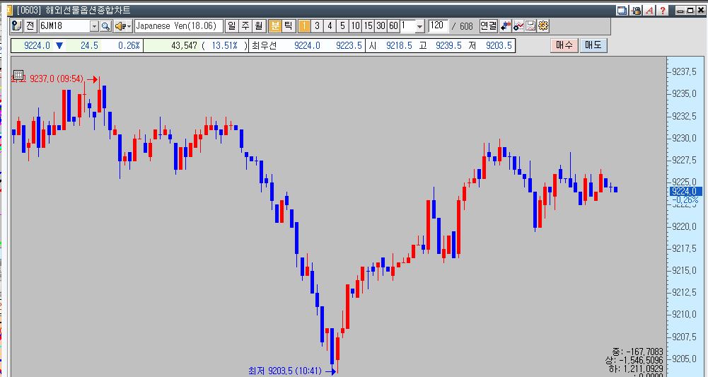Select the 일 (daily) chart period
The height and width of the screenshot is (377, 708).
tap(231, 26)
